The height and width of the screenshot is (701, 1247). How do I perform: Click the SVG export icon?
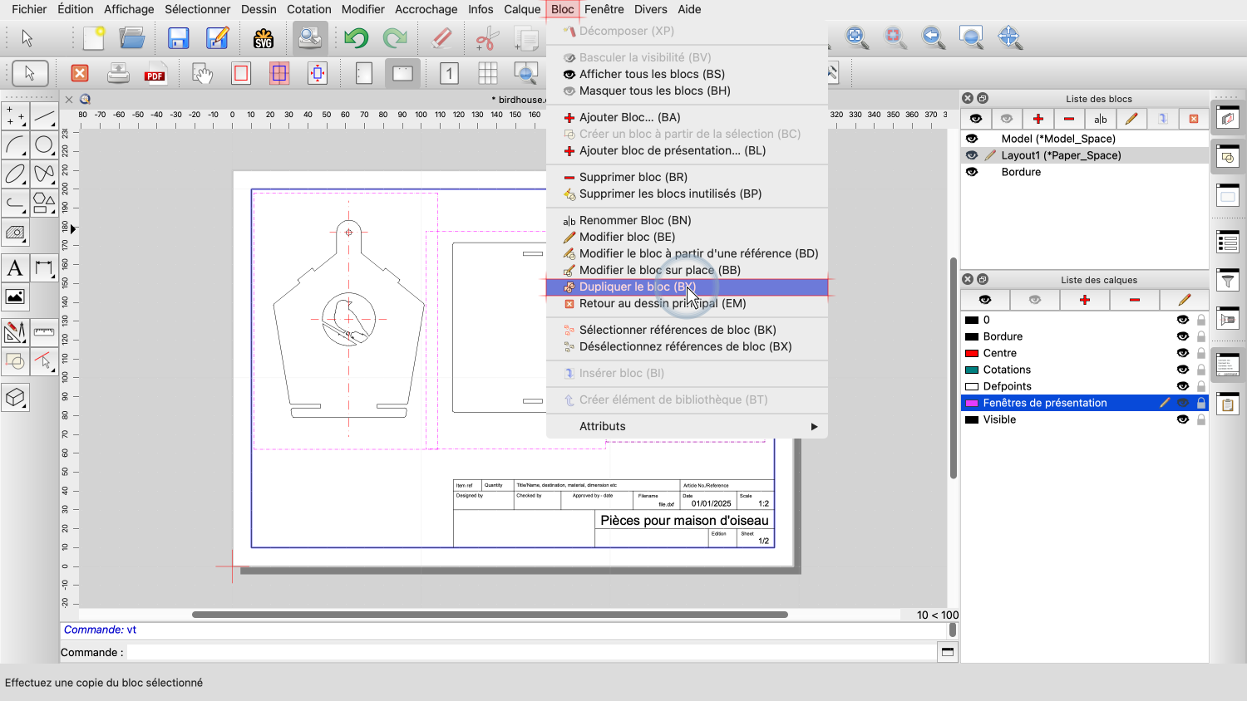click(x=264, y=38)
